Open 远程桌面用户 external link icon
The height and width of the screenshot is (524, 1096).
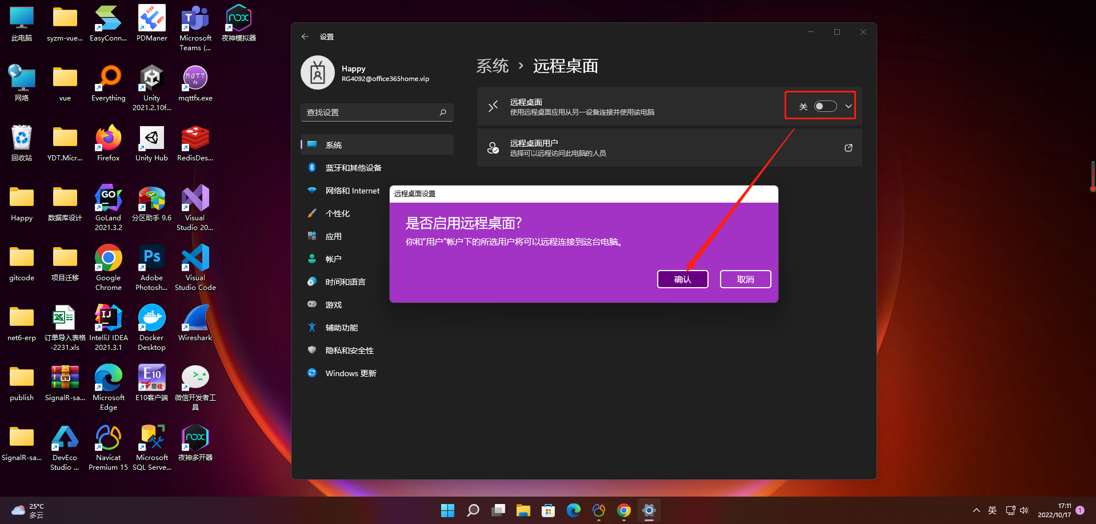click(848, 147)
